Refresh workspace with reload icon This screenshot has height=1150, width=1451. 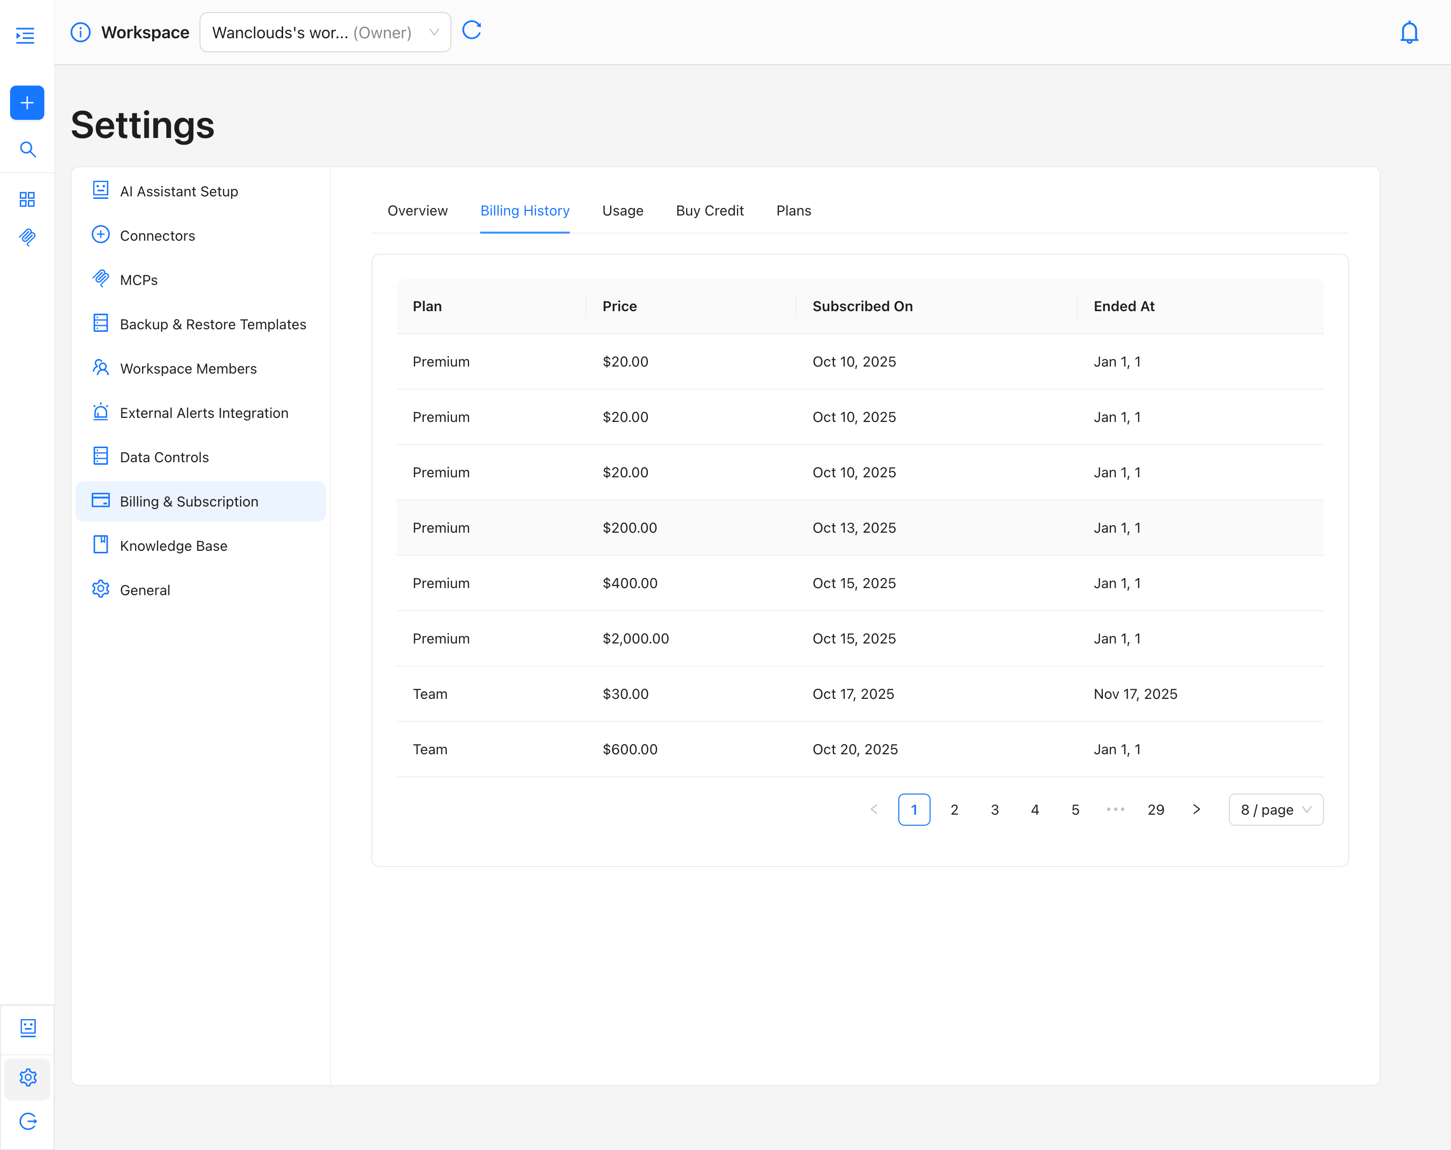click(x=471, y=30)
